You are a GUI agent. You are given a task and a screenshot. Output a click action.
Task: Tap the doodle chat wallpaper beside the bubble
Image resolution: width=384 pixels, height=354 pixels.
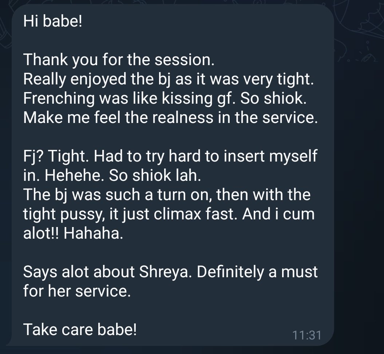[359, 171]
